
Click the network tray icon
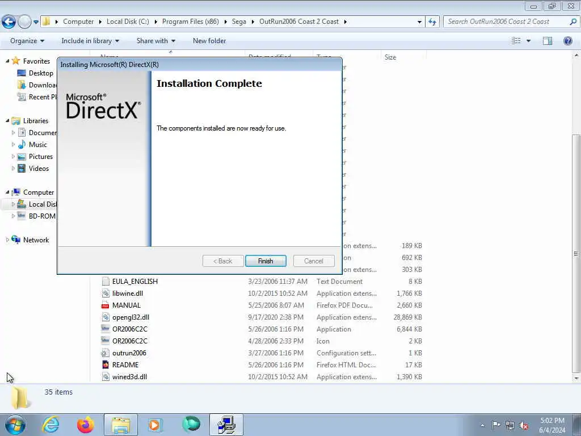point(510,425)
